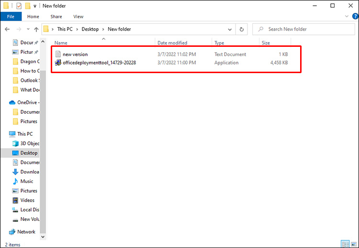Click the window's folder icon in title bar

point(6,6)
